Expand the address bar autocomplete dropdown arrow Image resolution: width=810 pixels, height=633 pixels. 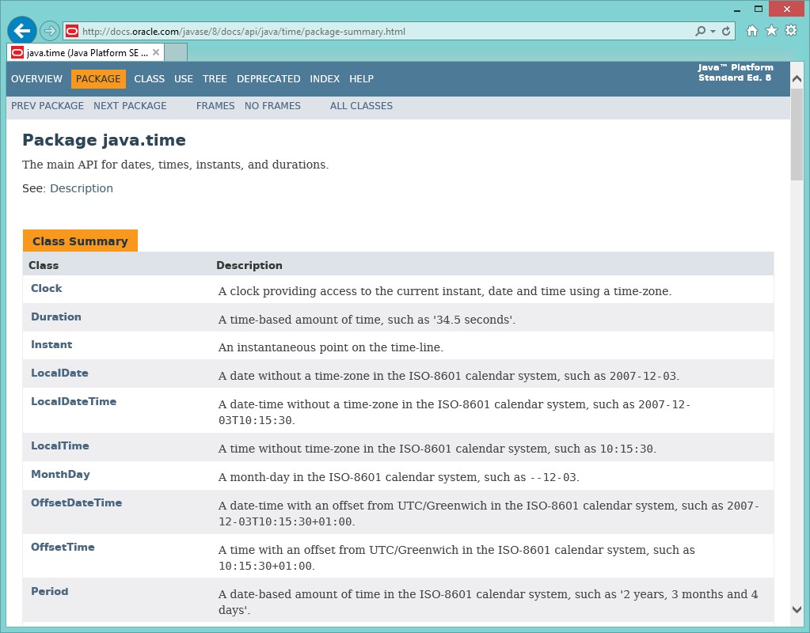713,32
